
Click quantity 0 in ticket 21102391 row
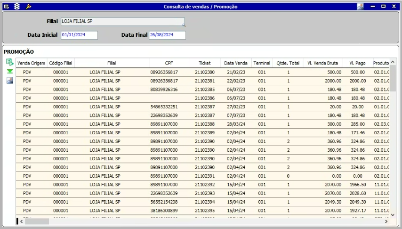288,176
